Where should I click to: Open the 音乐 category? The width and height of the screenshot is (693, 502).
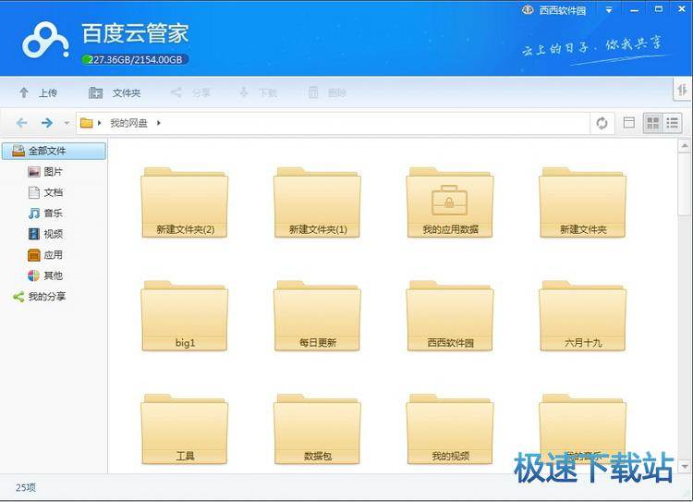tap(45, 214)
